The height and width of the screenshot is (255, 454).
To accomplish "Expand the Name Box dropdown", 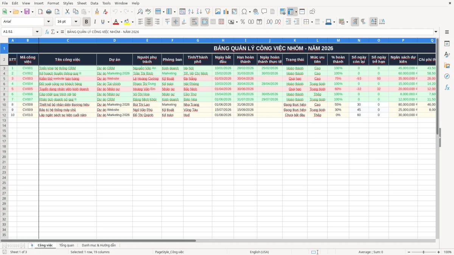I will point(37,32).
